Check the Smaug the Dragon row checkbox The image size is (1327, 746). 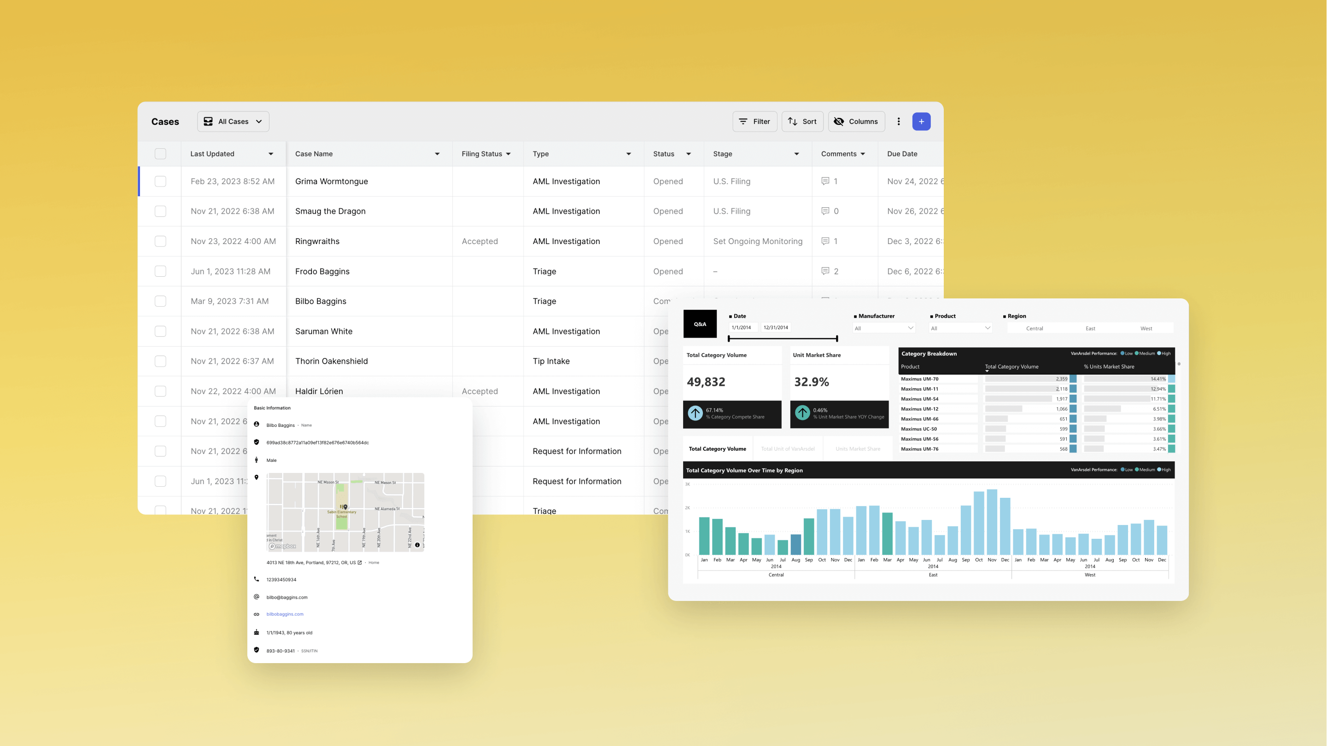[160, 211]
